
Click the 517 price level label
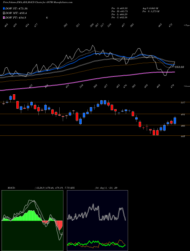click(183, 103)
